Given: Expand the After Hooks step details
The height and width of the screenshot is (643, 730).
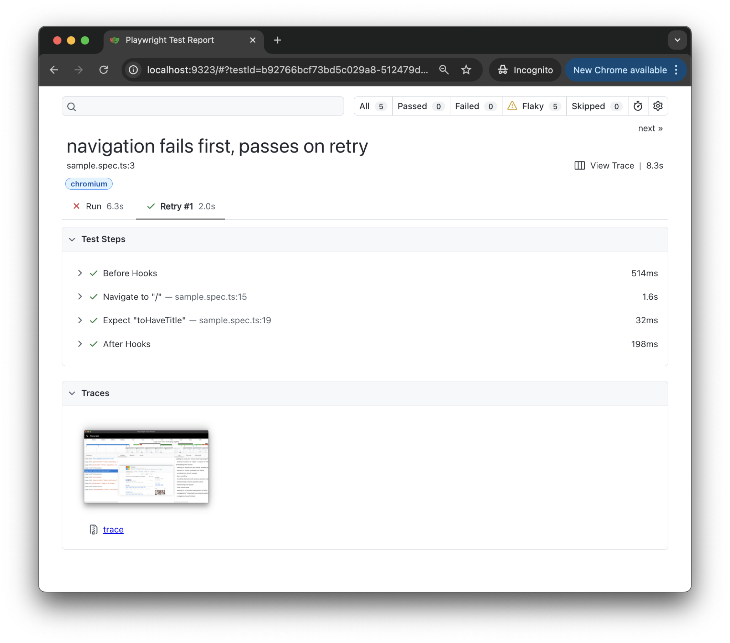Looking at the screenshot, I should pos(80,344).
